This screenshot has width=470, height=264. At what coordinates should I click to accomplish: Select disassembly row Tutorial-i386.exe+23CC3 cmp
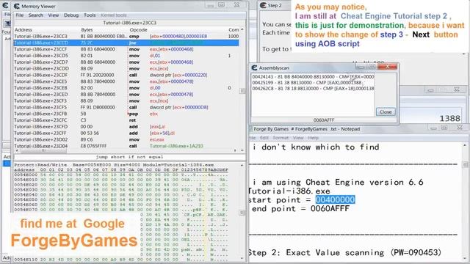tap(126, 36)
